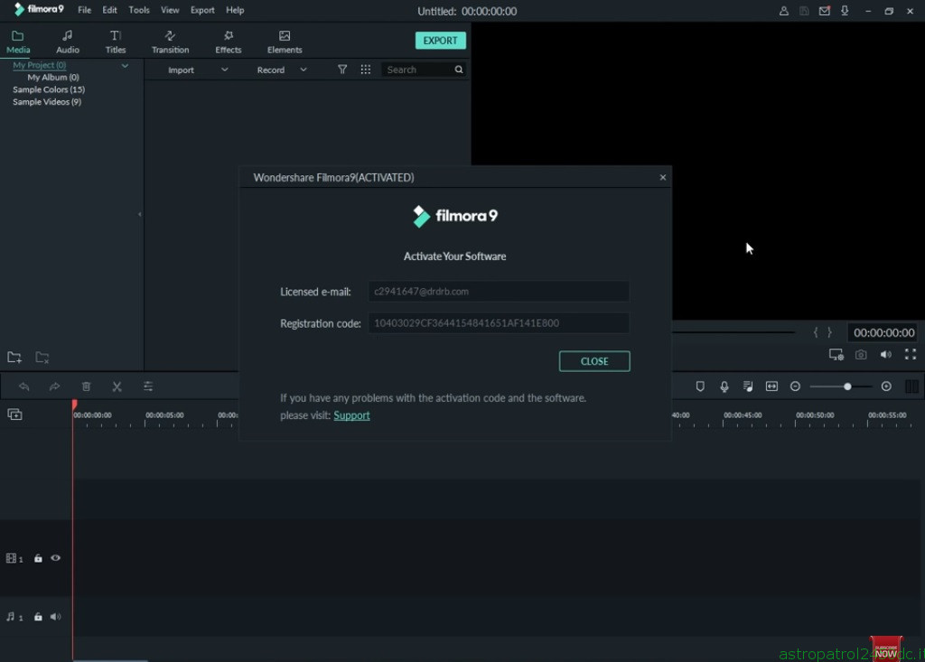925x662 pixels.
Task: Switch to the Transition tab
Action: coord(171,42)
